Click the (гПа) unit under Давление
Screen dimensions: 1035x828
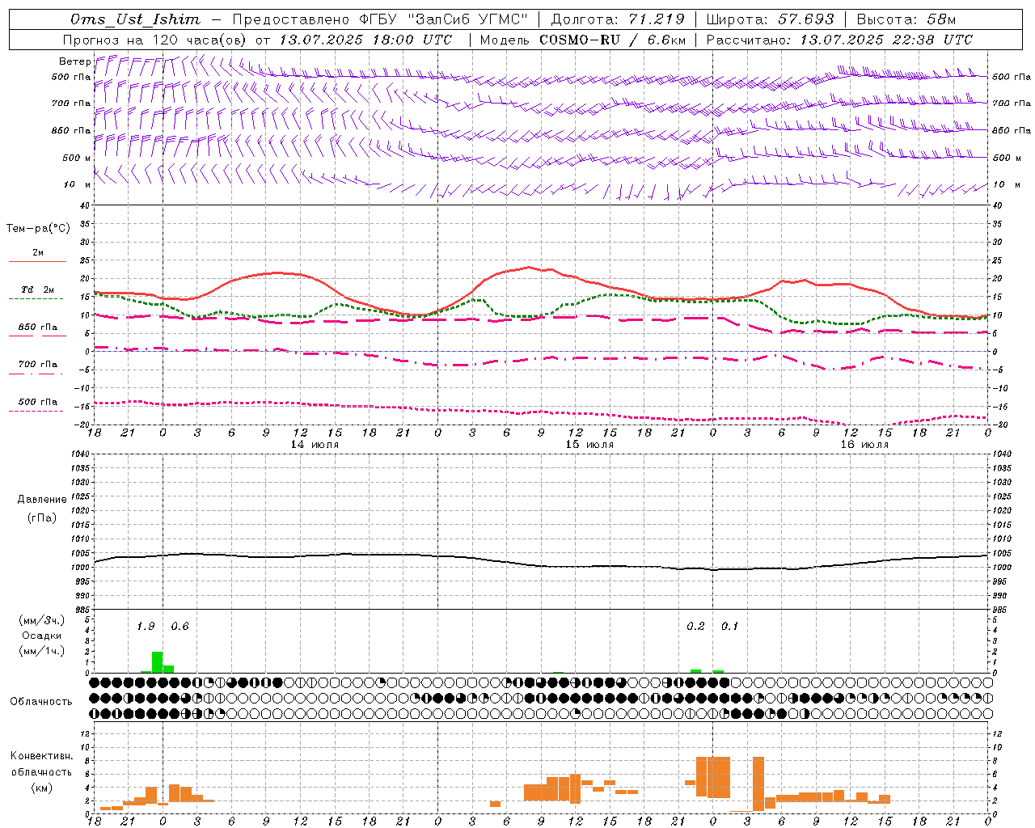(x=42, y=517)
